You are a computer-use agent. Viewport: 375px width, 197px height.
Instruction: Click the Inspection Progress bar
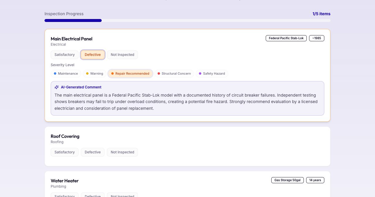pyautogui.click(x=187, y=20)
